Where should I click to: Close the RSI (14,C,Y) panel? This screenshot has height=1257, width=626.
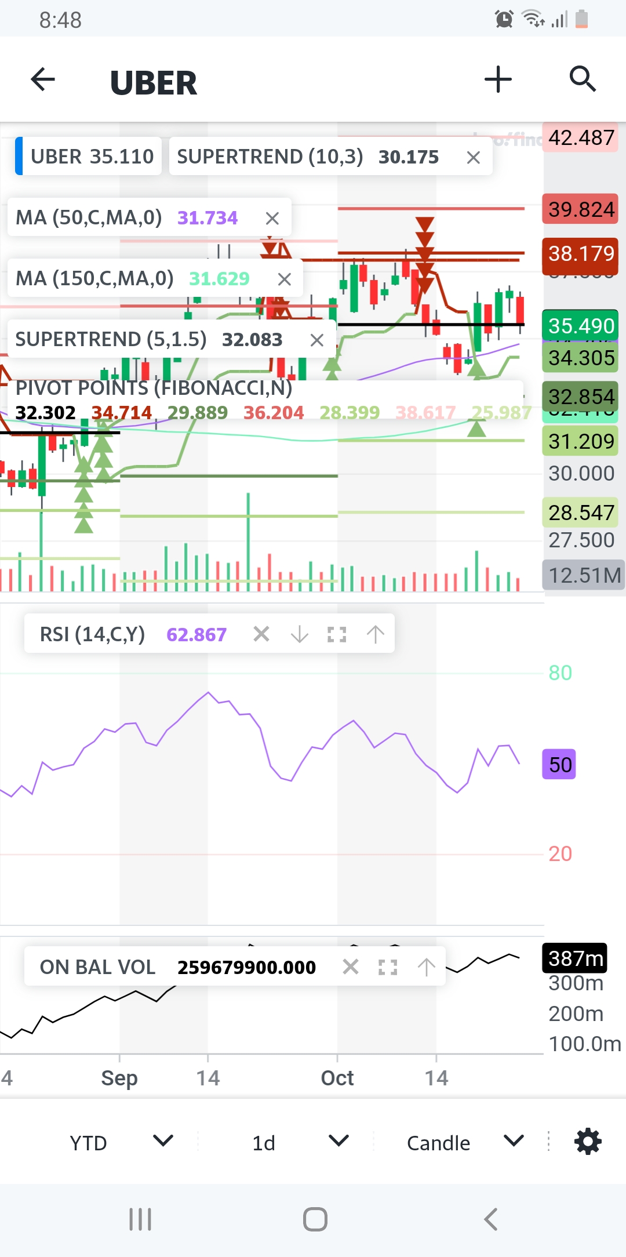[261, 634]
